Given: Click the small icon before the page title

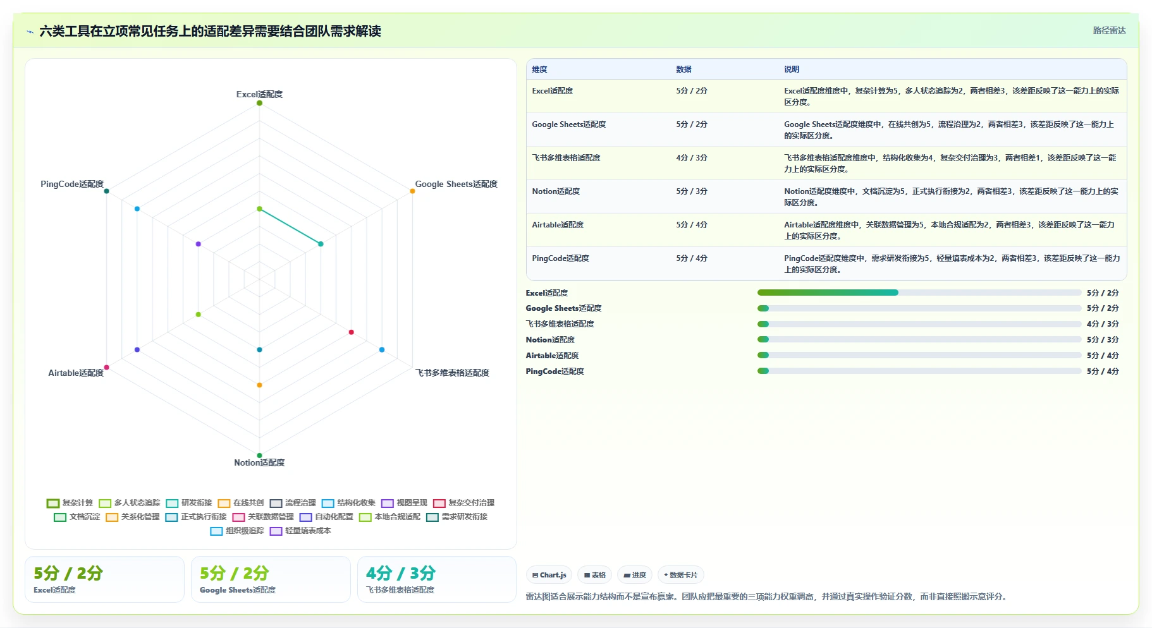Looking at the screenshot, I should pos(30,32).
